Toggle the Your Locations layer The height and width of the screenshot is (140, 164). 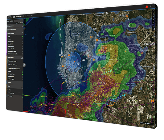[22, 97]
